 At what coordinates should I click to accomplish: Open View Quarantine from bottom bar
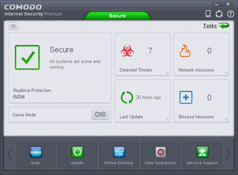160,155
